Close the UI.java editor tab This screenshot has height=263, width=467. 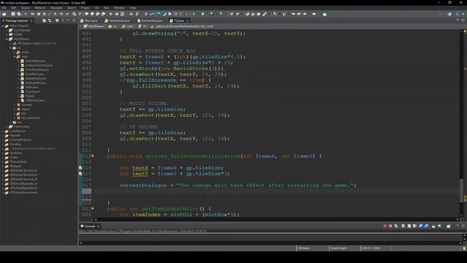(188, 20)
